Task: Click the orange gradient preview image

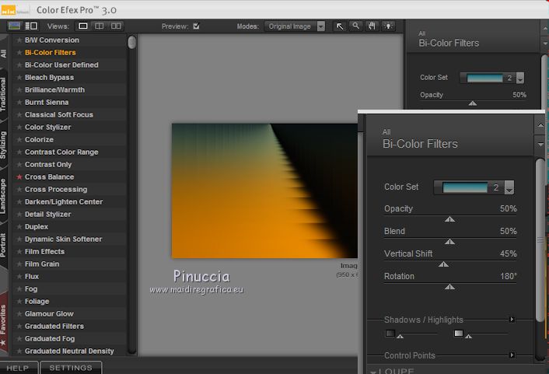Action: pyautogui.click(x=264, y=190)
